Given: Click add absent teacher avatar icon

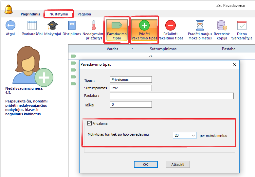Looking at the screenshot, I should [33, 66].
